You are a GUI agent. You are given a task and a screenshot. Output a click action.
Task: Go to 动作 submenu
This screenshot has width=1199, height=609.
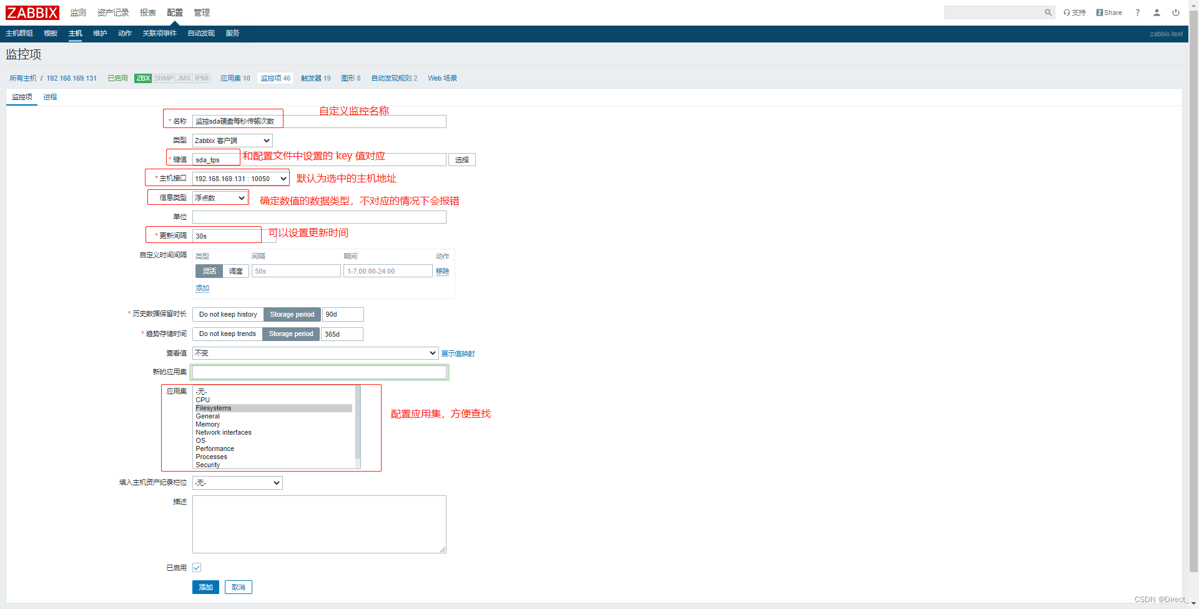[125, 34]
